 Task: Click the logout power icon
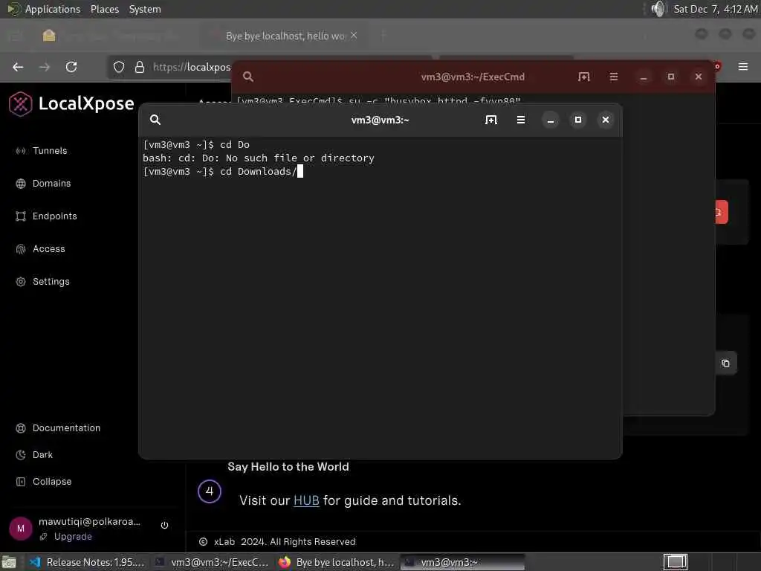click(x=164, y=525)
